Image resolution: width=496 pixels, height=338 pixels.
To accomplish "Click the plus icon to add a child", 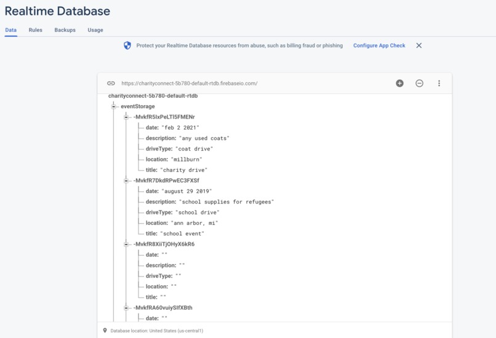I will click(399, 84).
